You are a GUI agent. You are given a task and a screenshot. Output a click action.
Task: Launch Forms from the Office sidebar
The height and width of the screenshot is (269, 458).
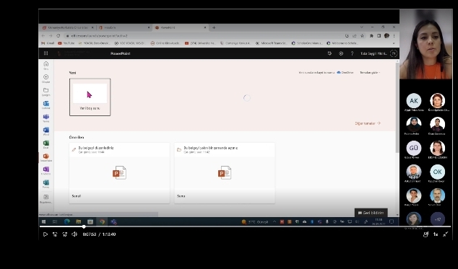46,184
